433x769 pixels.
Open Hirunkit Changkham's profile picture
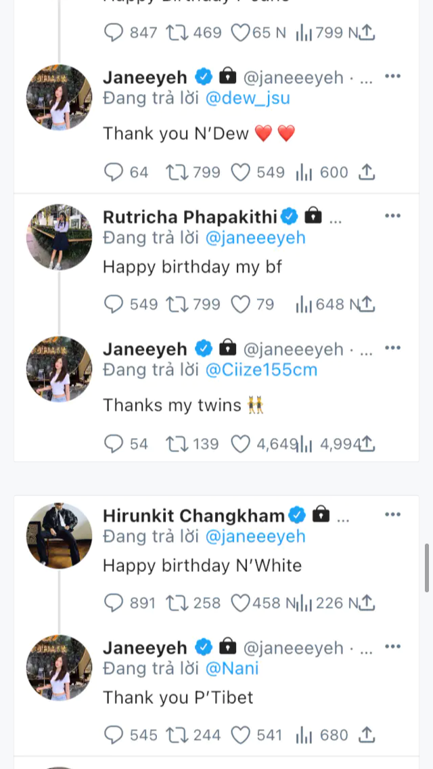coord(59,535)
